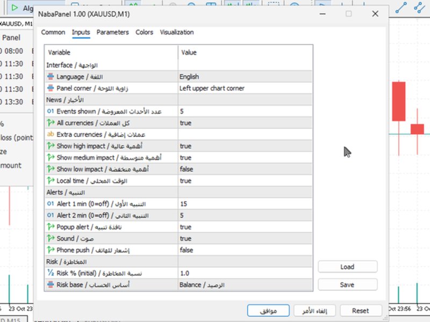This screenshot has height=322, width=430.
Task: Edit the Risk % value '1.0'
Action: tap(245, 273)
